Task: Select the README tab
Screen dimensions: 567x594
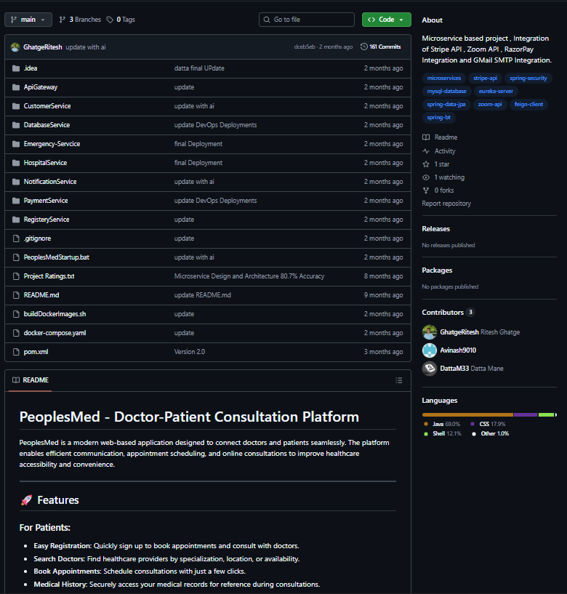Action: (x=31, y=380)
